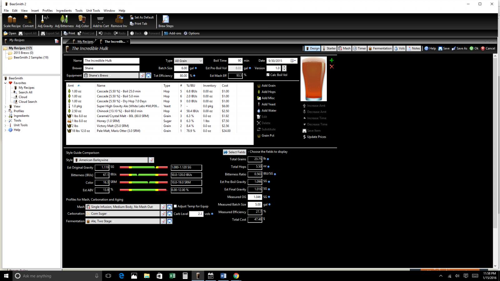Click green plus icon beside beer image
This screenshot has width=500, height=281.
point(332,60)
